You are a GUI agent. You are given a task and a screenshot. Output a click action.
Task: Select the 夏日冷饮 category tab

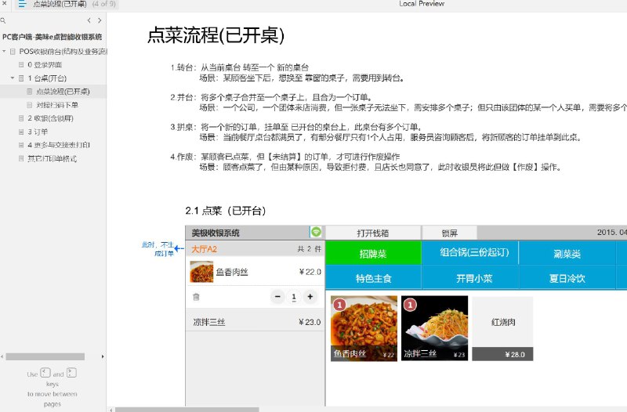click(567, 278)
